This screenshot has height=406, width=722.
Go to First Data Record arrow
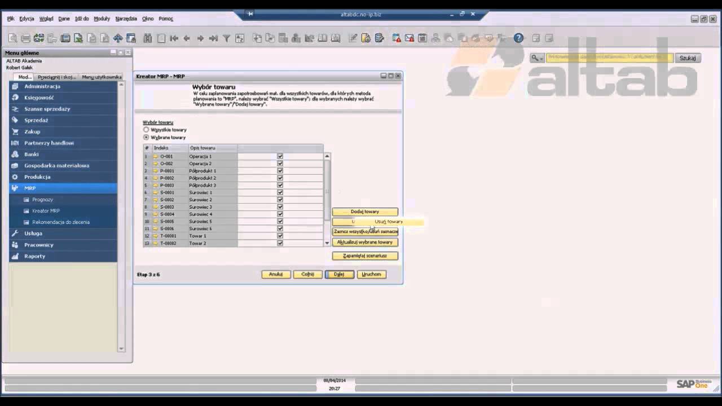point(174,38)
